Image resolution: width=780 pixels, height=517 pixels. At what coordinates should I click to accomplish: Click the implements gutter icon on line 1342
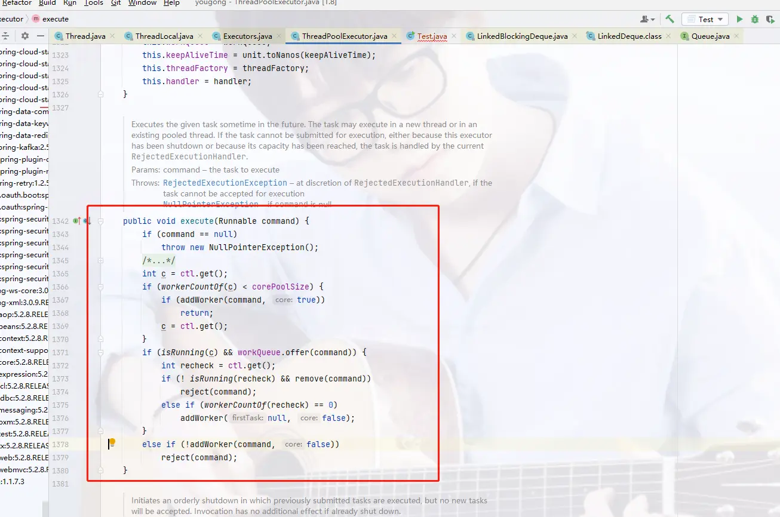[76, 221]
